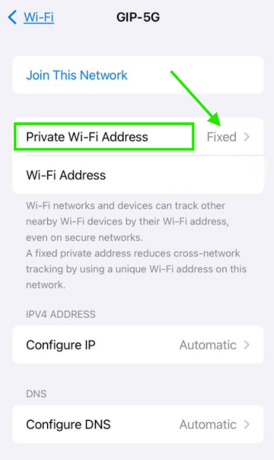
Task: Tap the fixed private address explanation text
Action: [136, 269]
